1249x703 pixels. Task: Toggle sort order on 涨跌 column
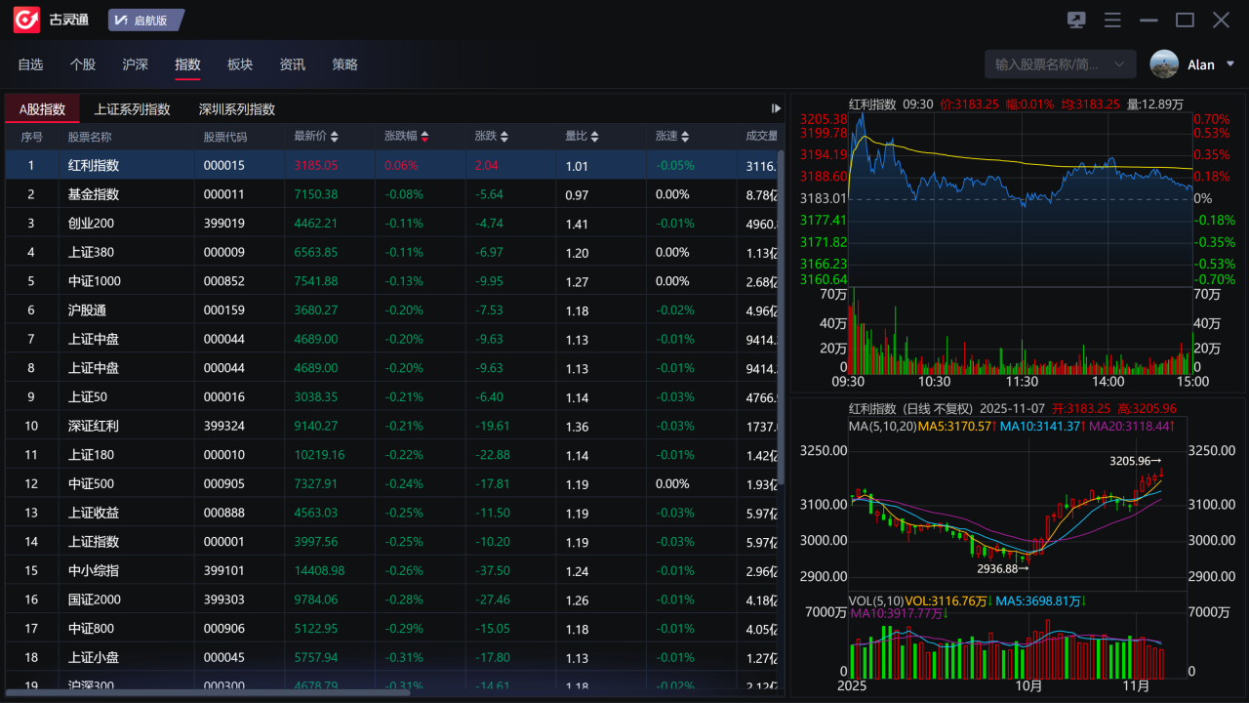(504, 137)
